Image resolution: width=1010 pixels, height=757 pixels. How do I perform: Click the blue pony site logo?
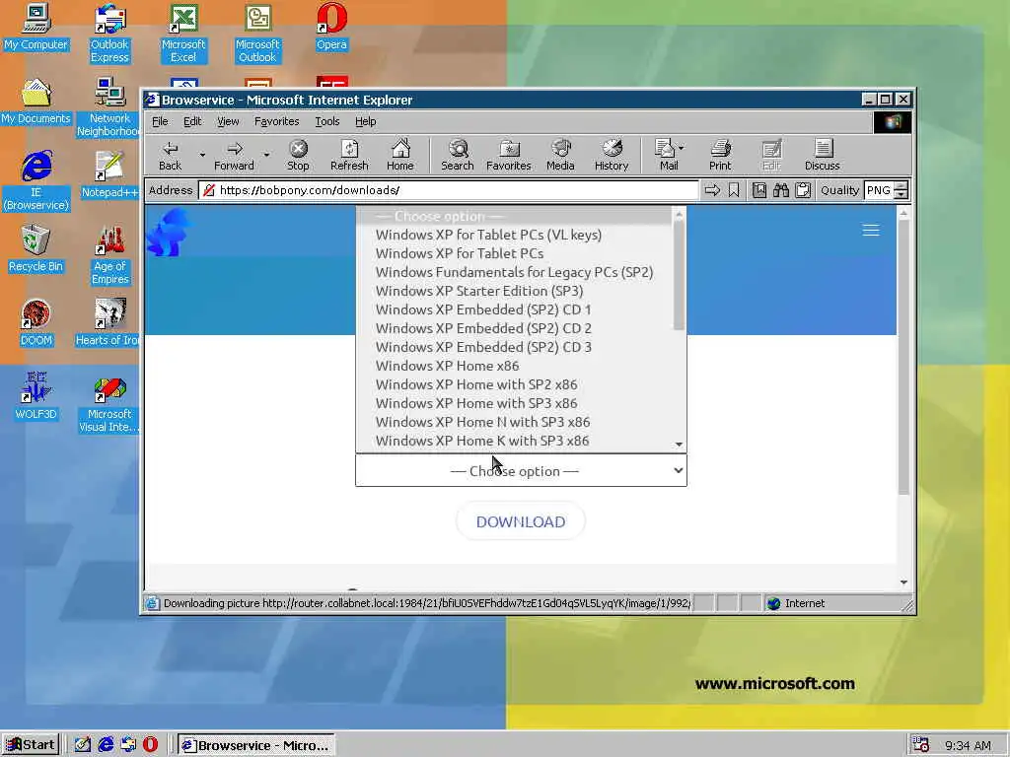pos(168,233)
